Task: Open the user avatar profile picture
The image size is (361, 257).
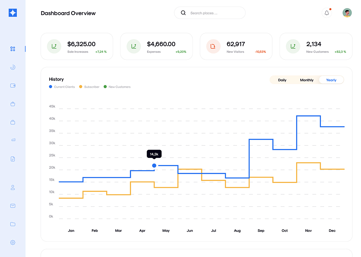Action: click(347, 13)
